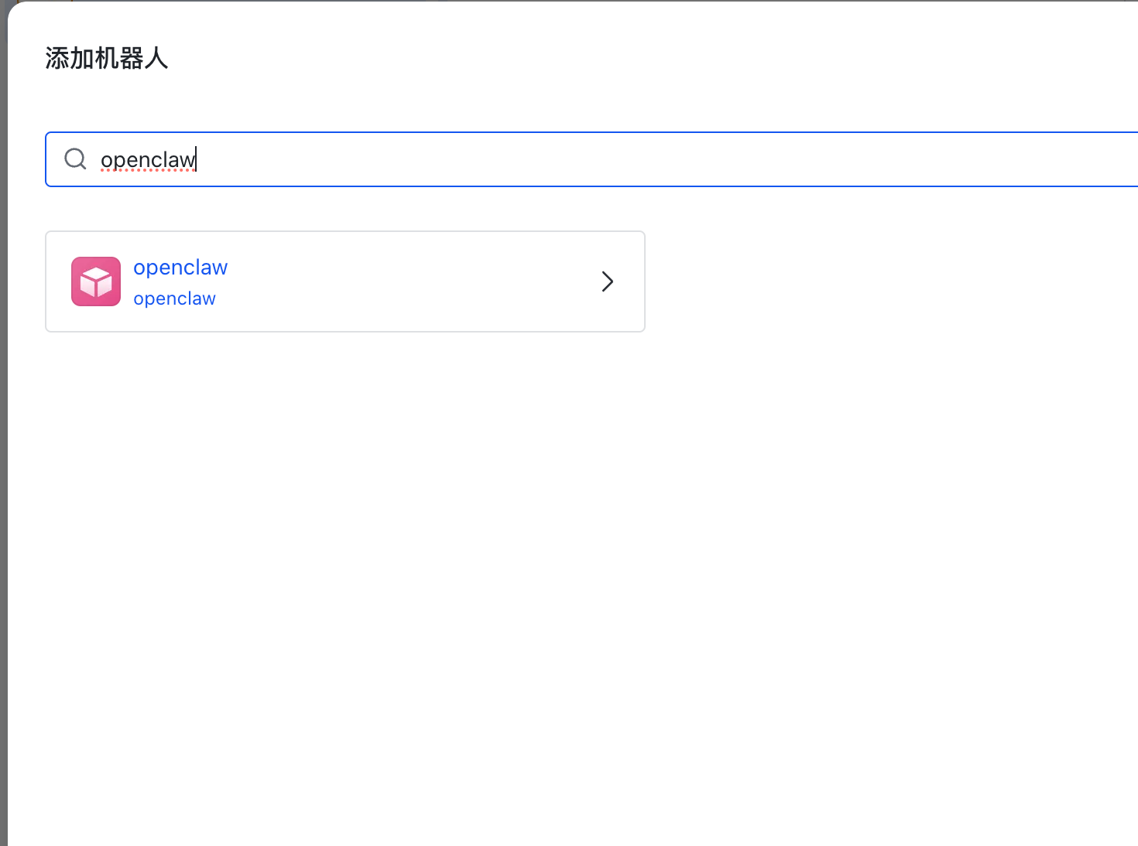Click the pink cube openclaw bot icon

[x=96, y=281]
